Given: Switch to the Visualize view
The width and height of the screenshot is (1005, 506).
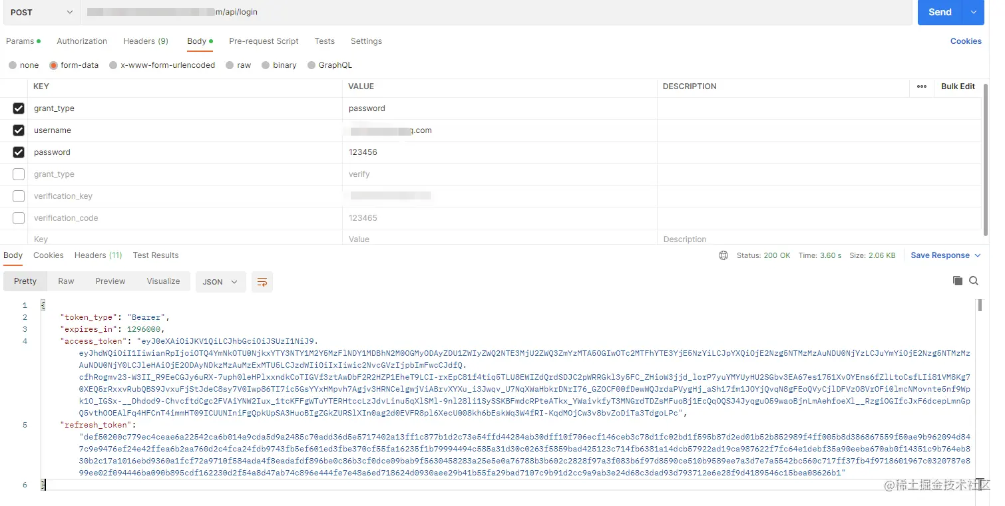Looking at the screenshot, I should tap(163, 281).
